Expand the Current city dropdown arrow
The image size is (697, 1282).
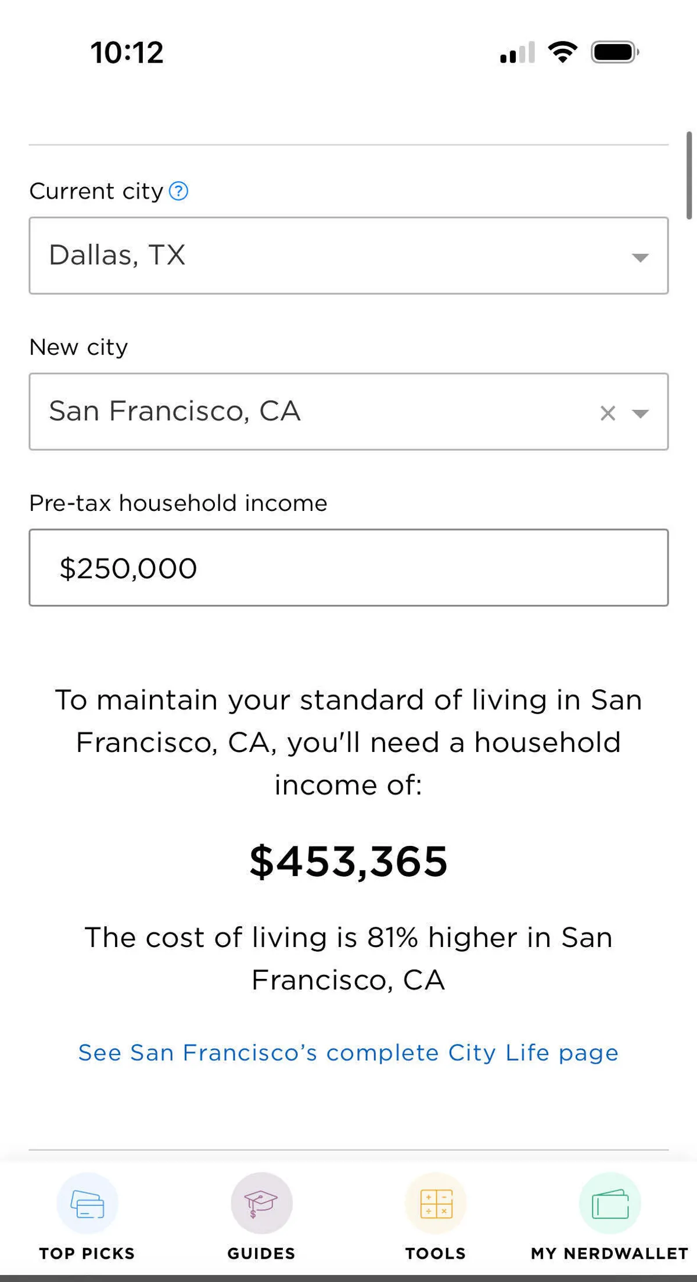pyautogui.click(x=639, y=257)
